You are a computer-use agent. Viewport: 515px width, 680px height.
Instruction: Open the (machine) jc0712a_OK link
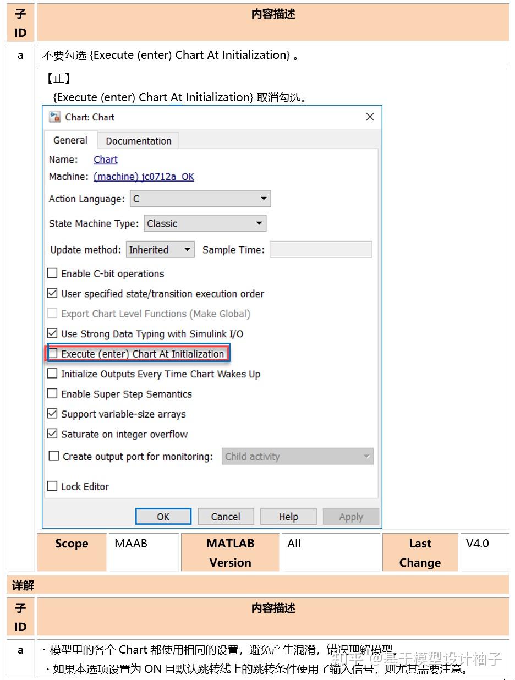point(144,177)
